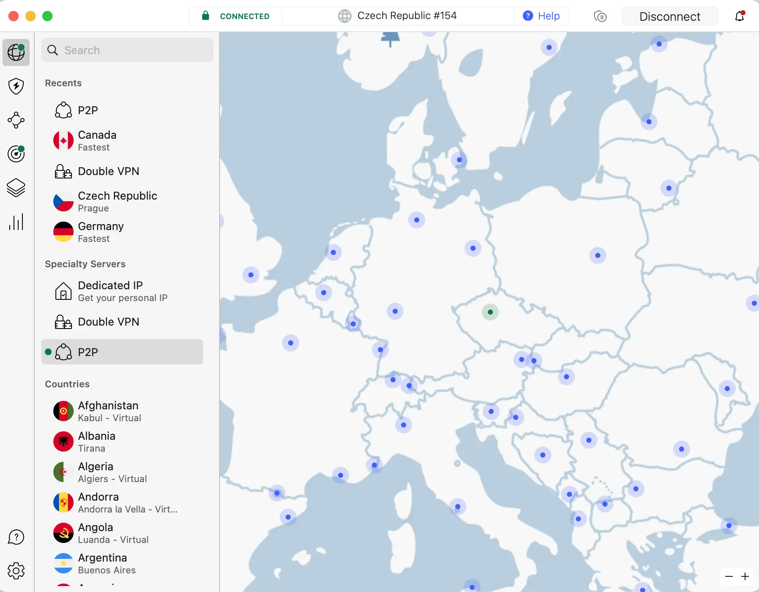Click the pause connection icon
Screen dimensions: 759x592
(600, 16)
